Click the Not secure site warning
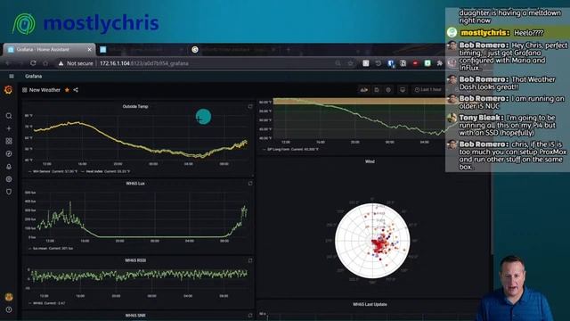The height and width of the screenshot is (321, 570). pyautogui.click(x=76, y=63)
